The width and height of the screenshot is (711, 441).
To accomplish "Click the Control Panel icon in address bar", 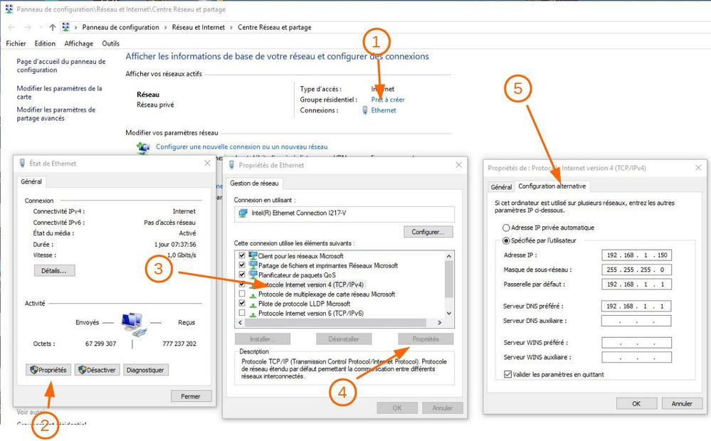I will tap(65, 27).
